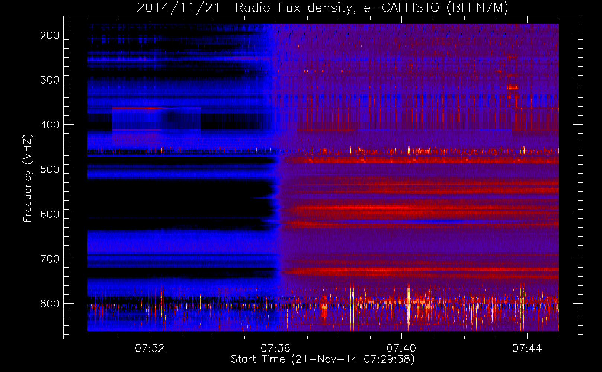Click the 800 frequency tick label

[50, 304]
